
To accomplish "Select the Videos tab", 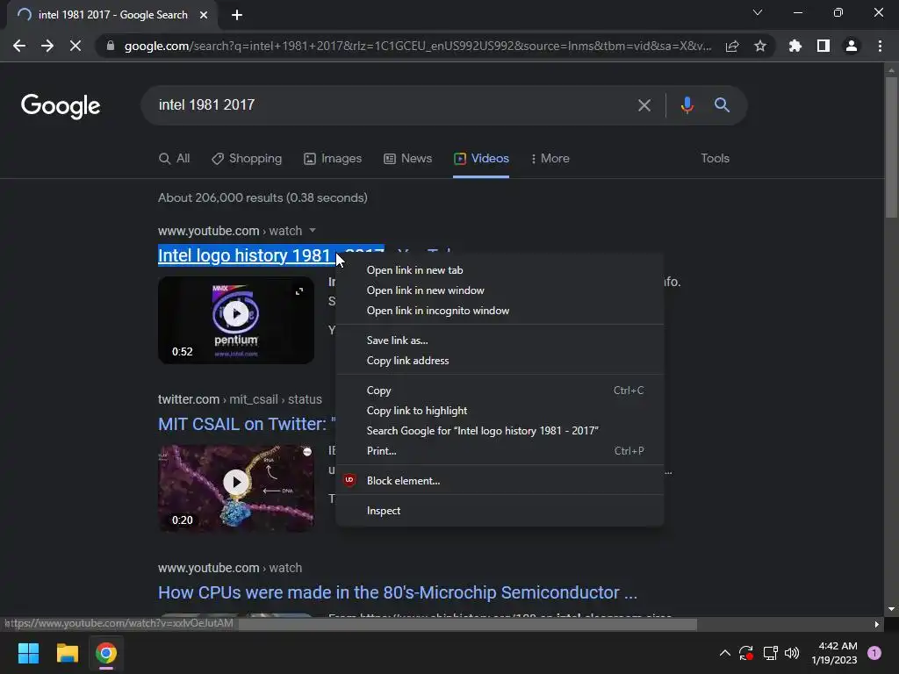I will pyautogui.click(x=481, y=159).
